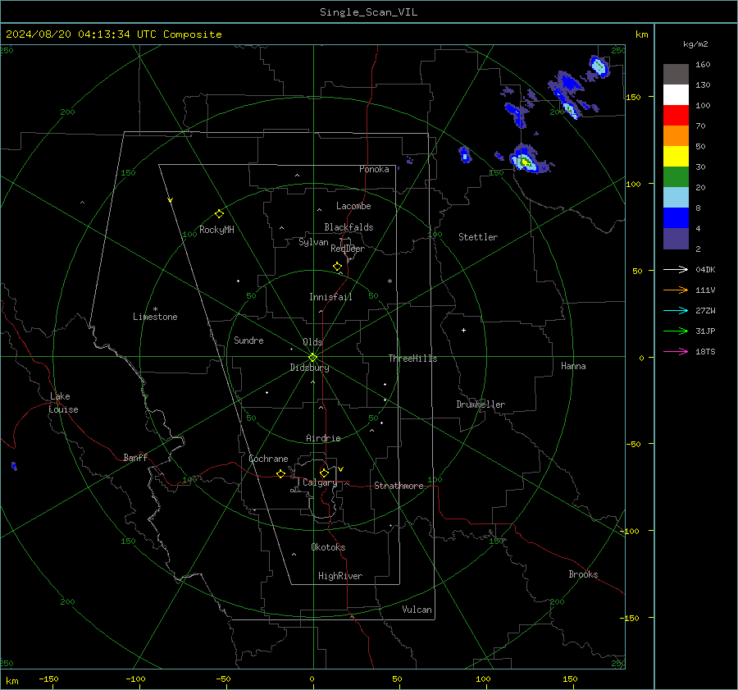Select the blue 8 kg/m2 color swatch
Screen dimensions: 738x690
(x=676, y=218)
